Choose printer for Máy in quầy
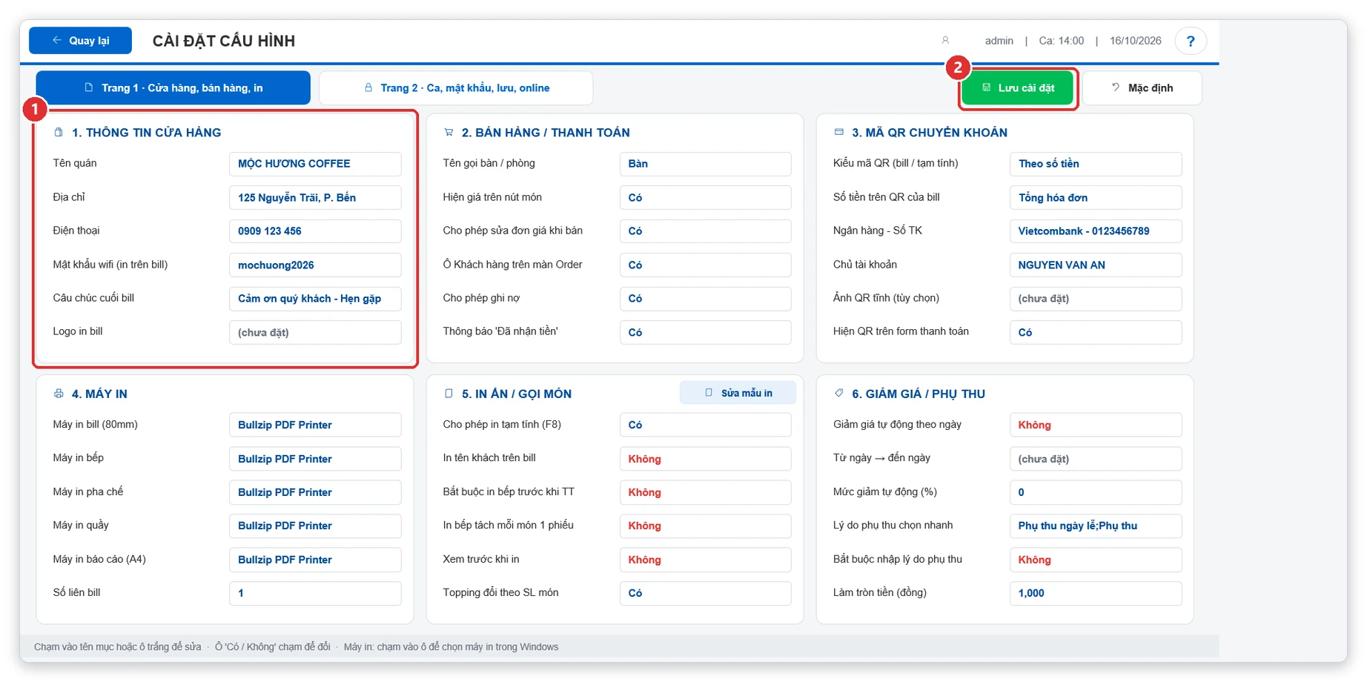1367x682 pixels. (315, 526)
